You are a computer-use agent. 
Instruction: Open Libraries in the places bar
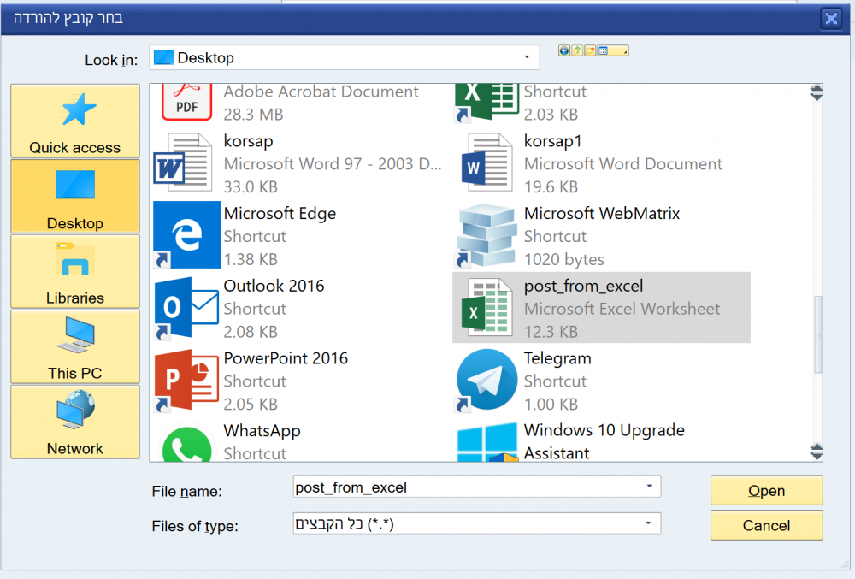[75, 271]
